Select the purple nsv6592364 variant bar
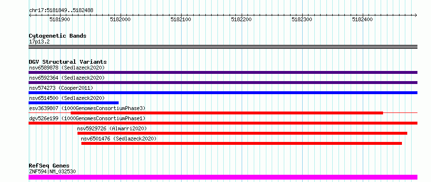 [223, 83]
